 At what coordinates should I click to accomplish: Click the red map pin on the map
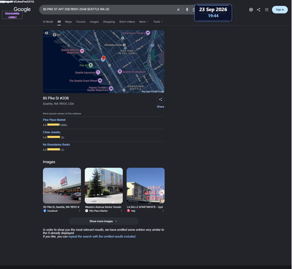103,58
